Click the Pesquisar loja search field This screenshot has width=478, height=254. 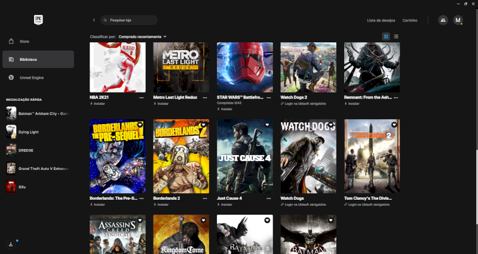click(x=130, y=20)
